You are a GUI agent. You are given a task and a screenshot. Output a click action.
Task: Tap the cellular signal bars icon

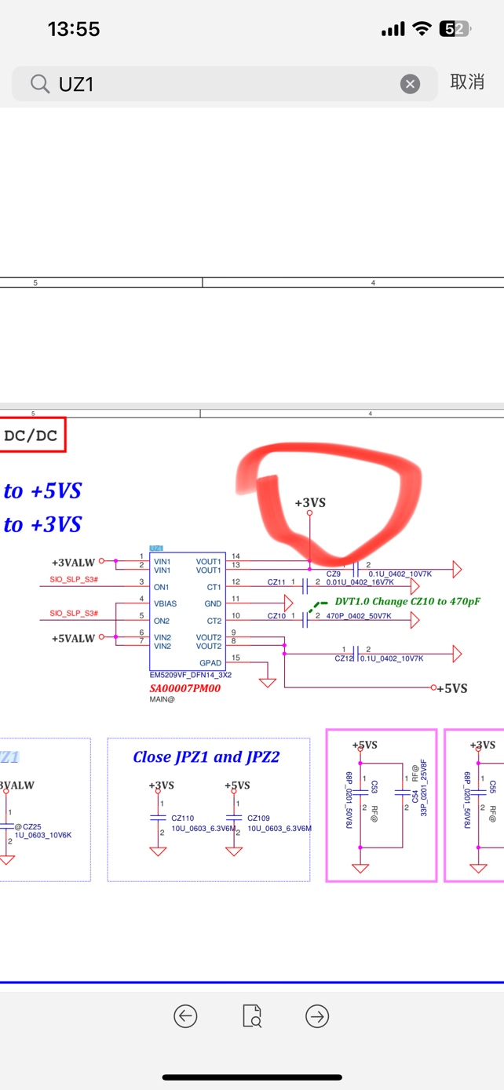(393, 30)
